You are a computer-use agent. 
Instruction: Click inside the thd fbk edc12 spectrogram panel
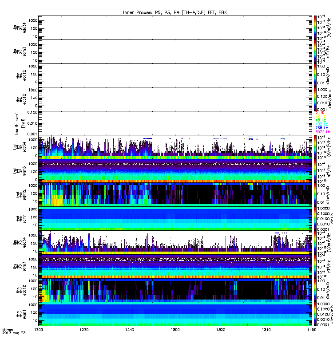[175, 195]
